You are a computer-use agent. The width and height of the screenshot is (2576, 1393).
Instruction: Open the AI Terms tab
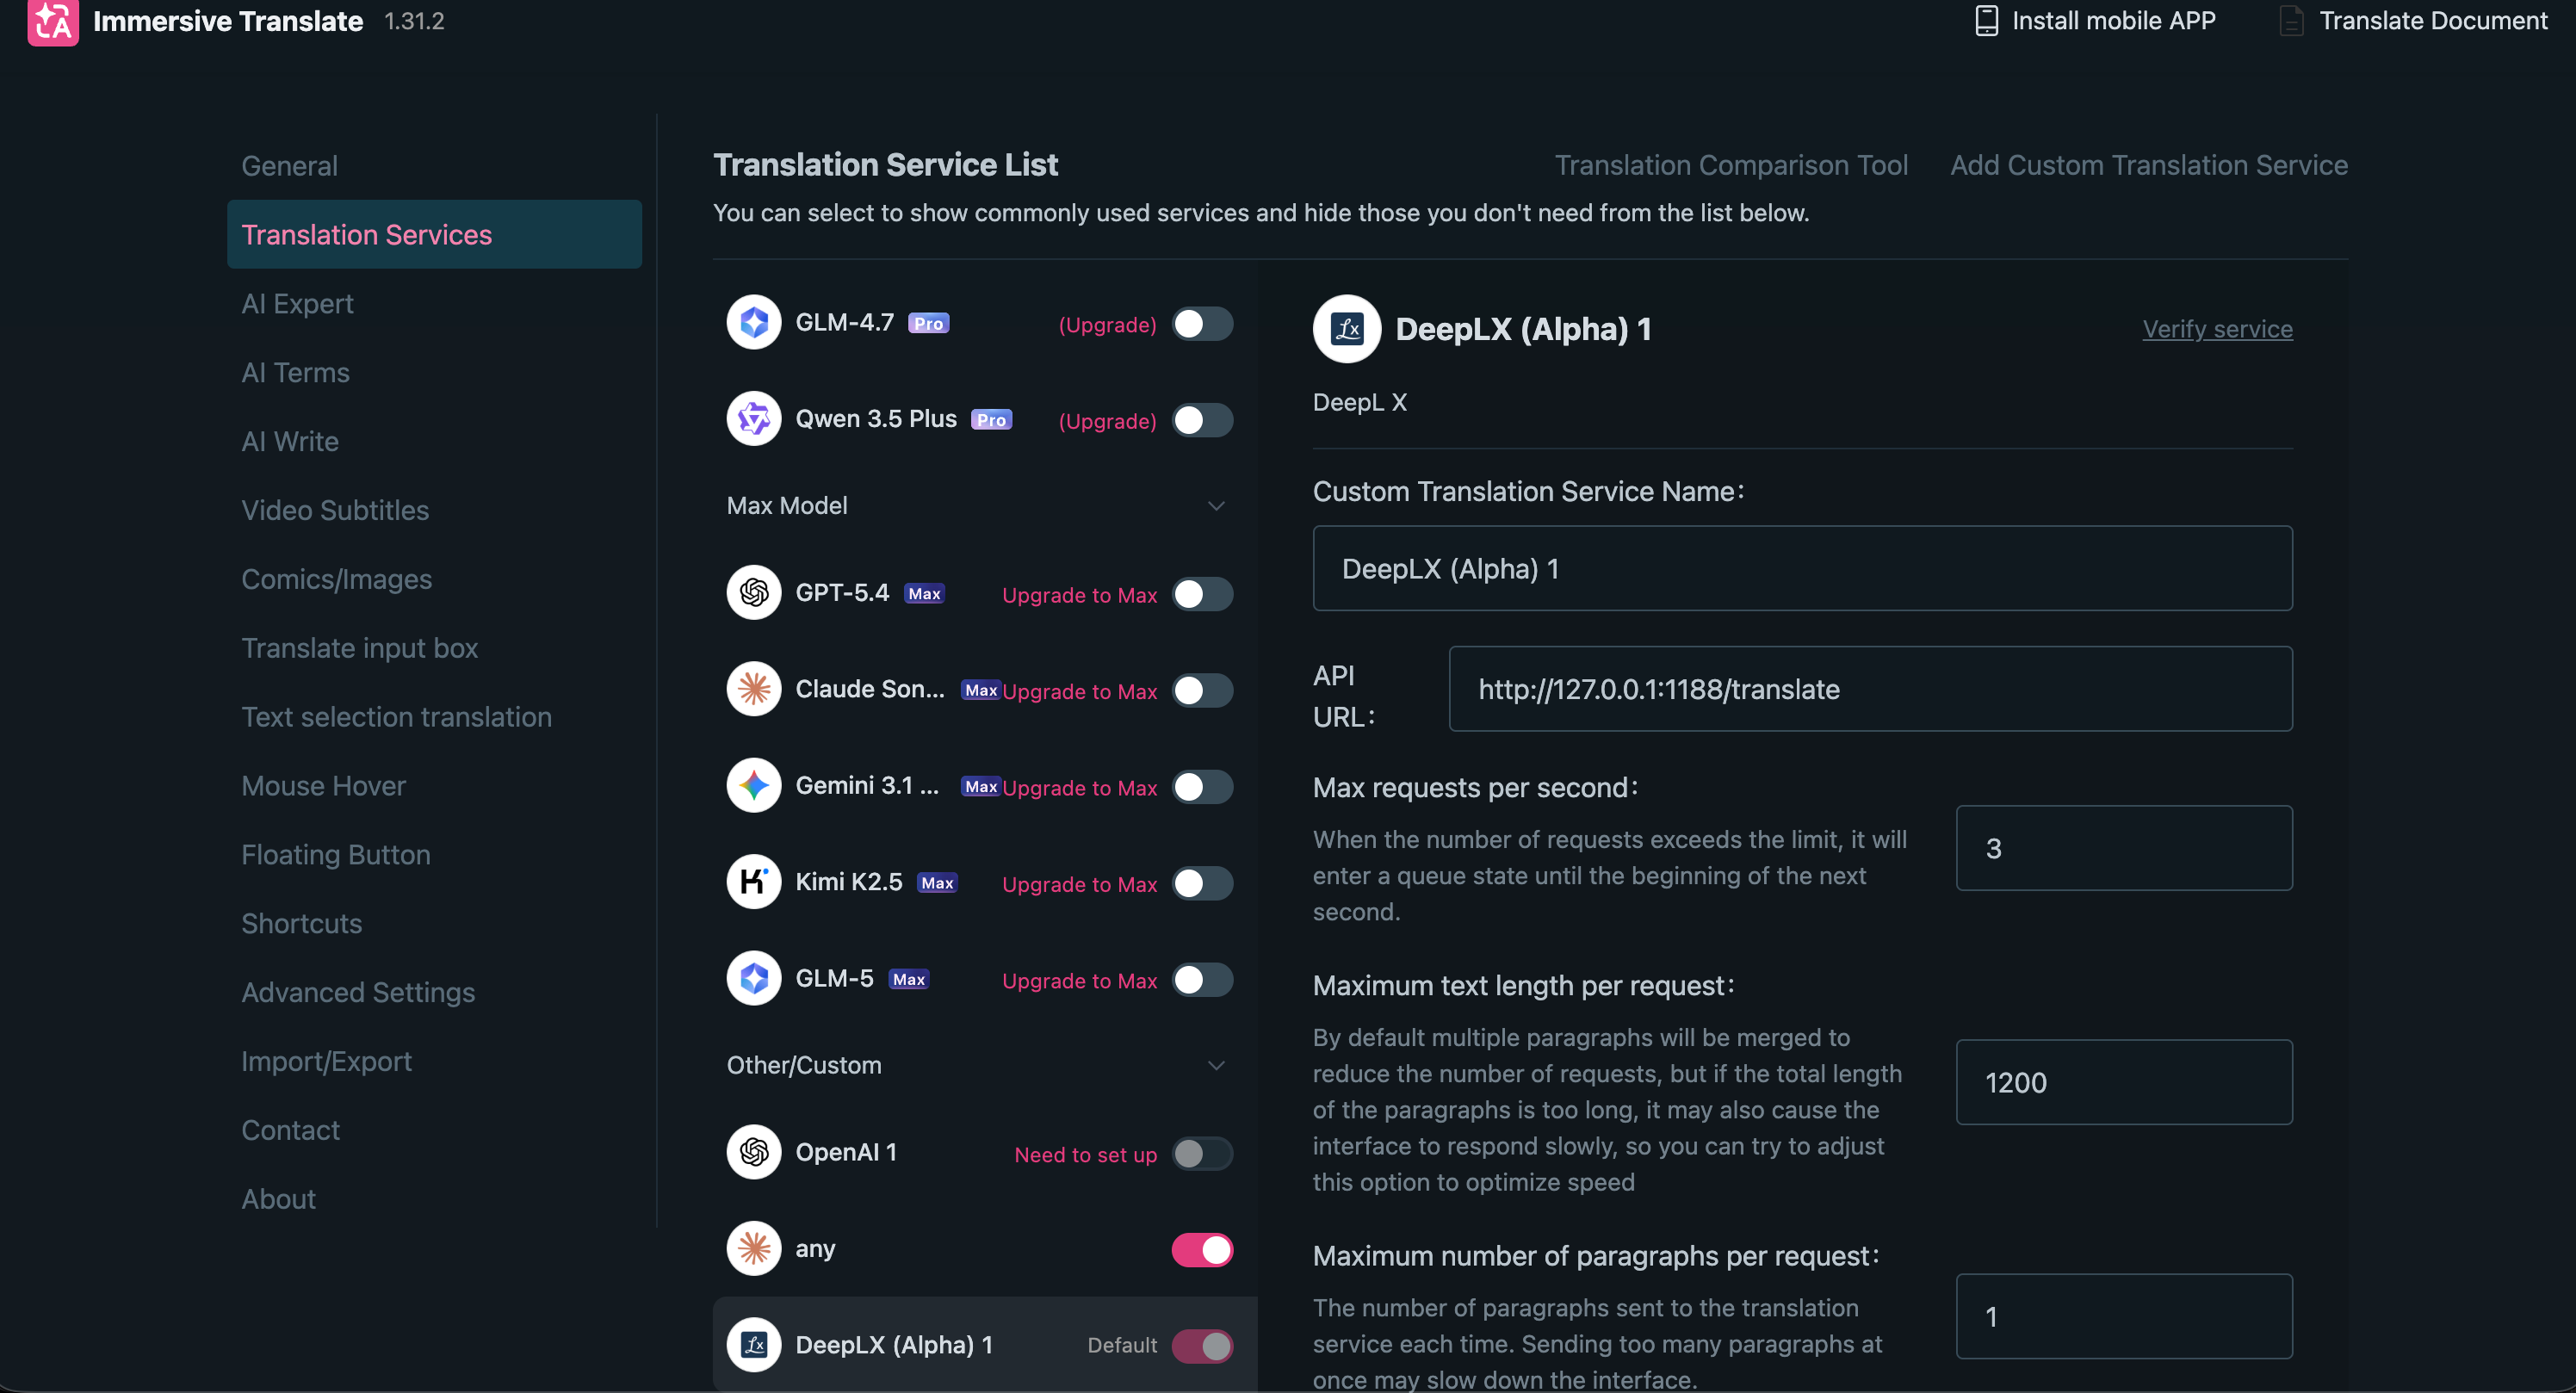tap(434, 373)
